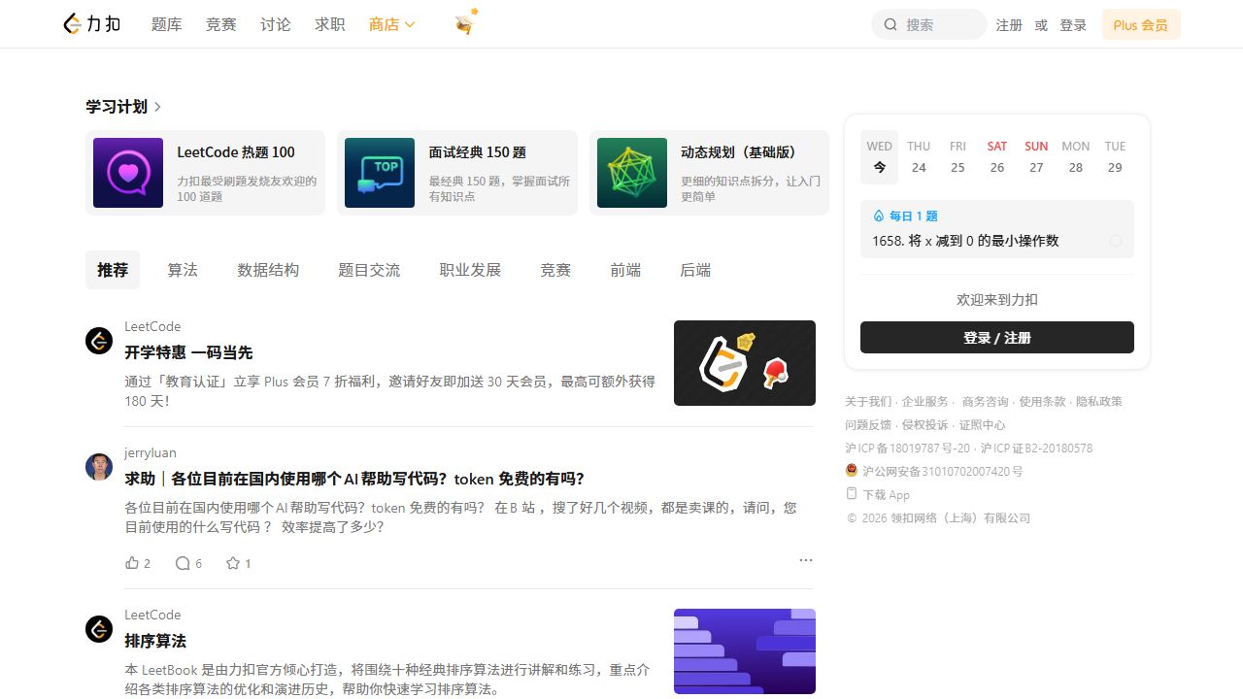1243x699 pixels.
Task: Click the 每日 1 题 water drop icon
Action: (879, 216)
